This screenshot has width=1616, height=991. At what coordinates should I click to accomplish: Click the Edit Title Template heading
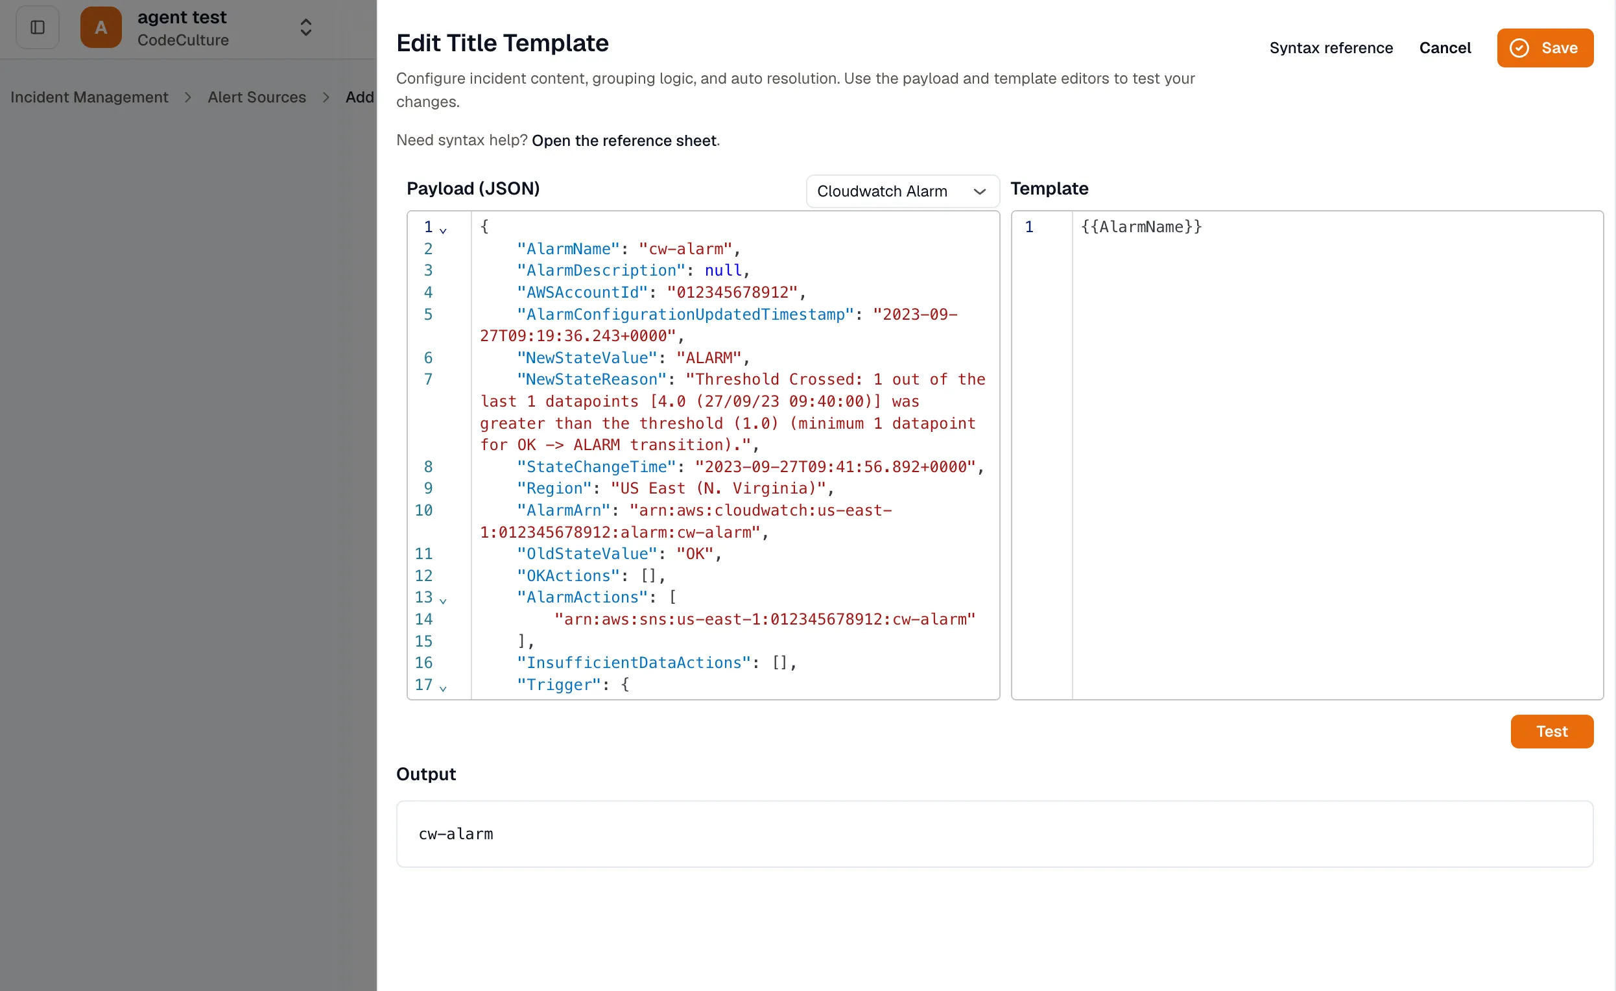(x=503, y=43)
